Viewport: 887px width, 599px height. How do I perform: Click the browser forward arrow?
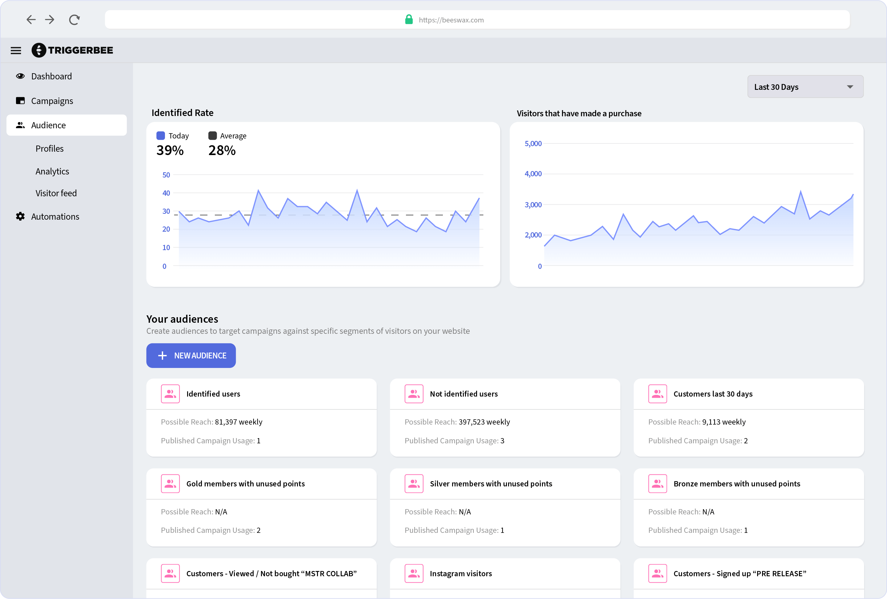(50, 19)
